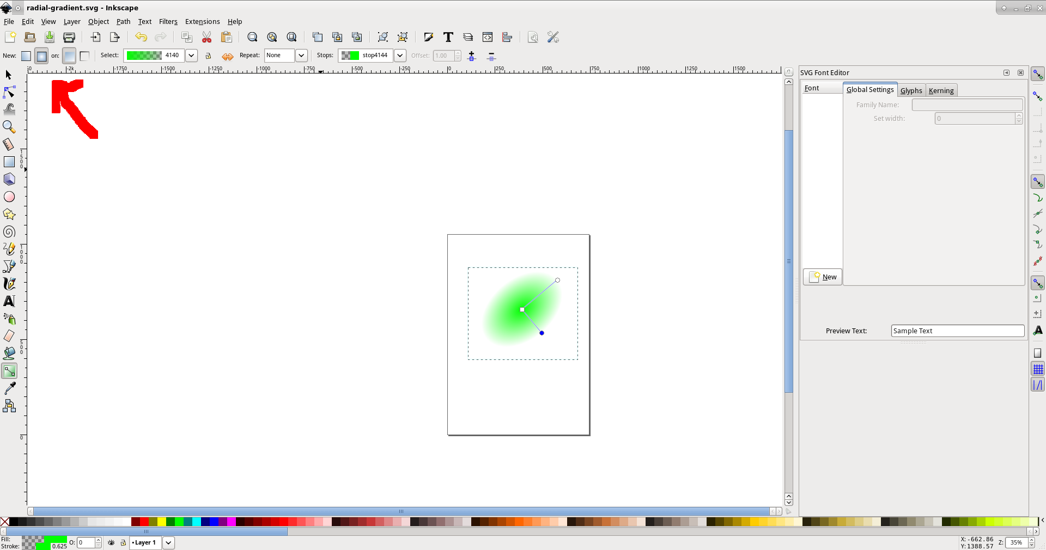Click the Preview Text input field
The image size is (1046, 550).
957,331
